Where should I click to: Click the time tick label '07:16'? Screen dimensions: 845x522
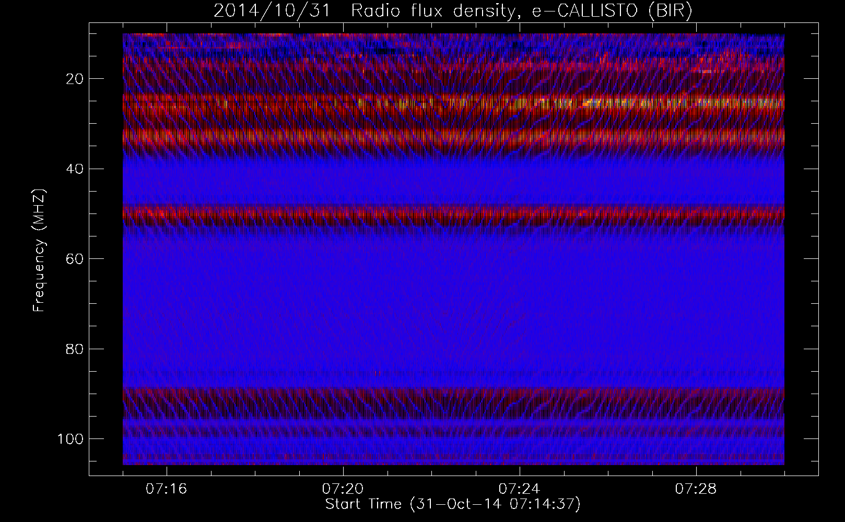[167, 489]
